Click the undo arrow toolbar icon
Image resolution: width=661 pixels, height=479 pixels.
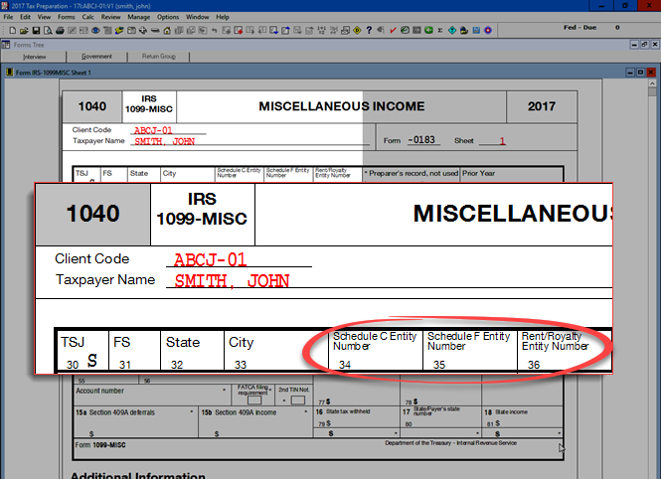[215, 30]
